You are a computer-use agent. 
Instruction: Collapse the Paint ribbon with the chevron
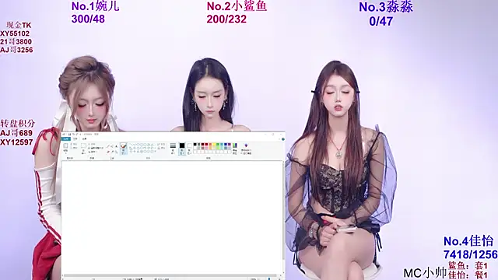tap(279, 139)
